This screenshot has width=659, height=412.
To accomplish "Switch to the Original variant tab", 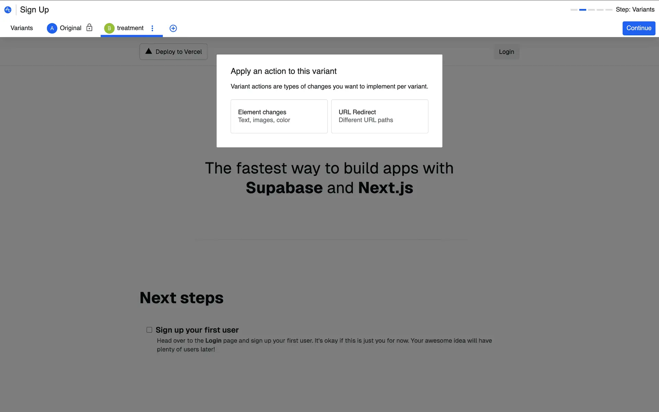I will pos(70,28).
